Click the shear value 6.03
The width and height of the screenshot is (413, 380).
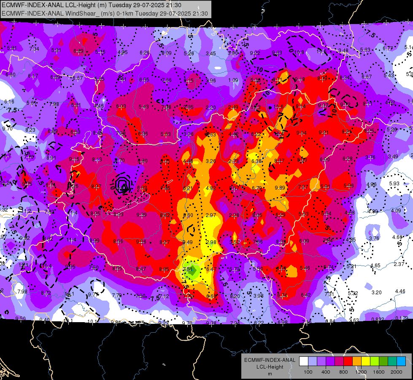click(121, 106)
